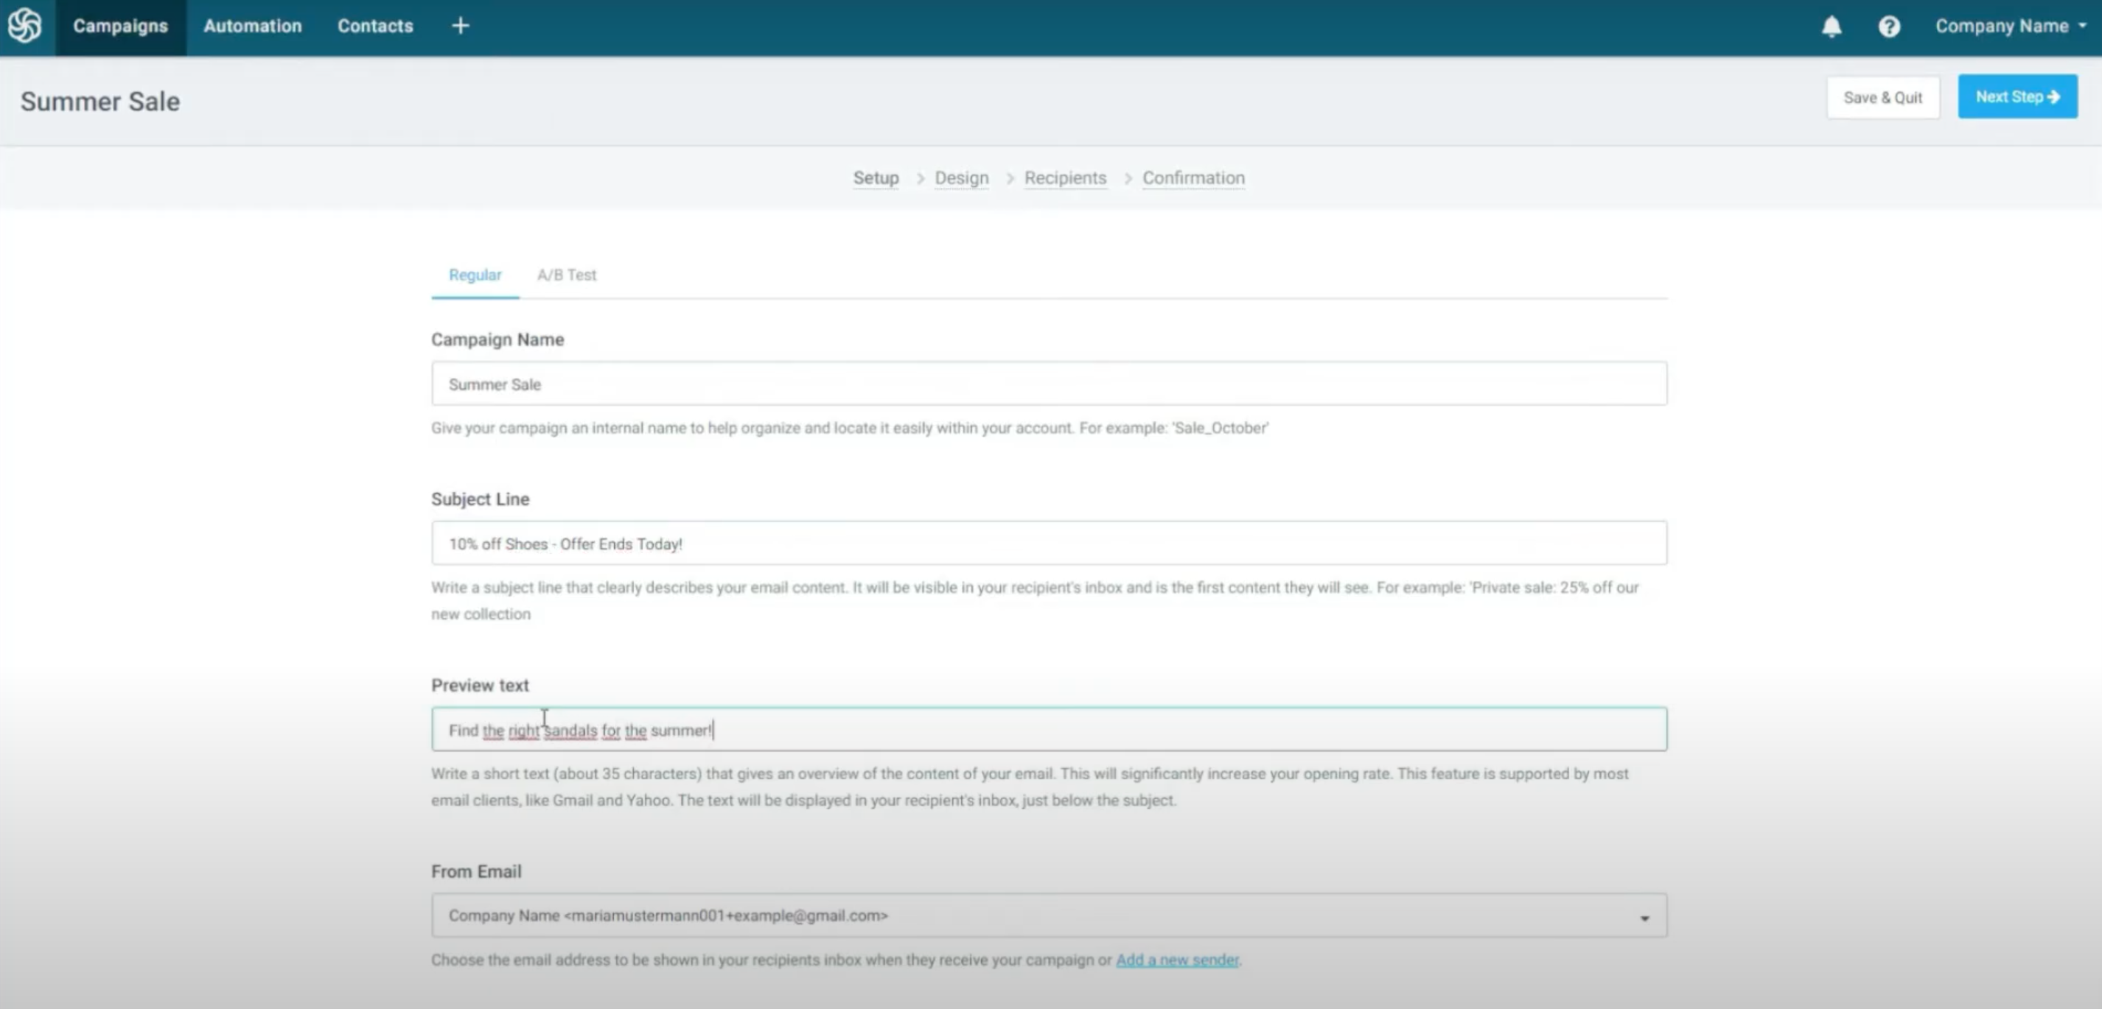Click the Sendinblue logo icon

pos(25,25)
